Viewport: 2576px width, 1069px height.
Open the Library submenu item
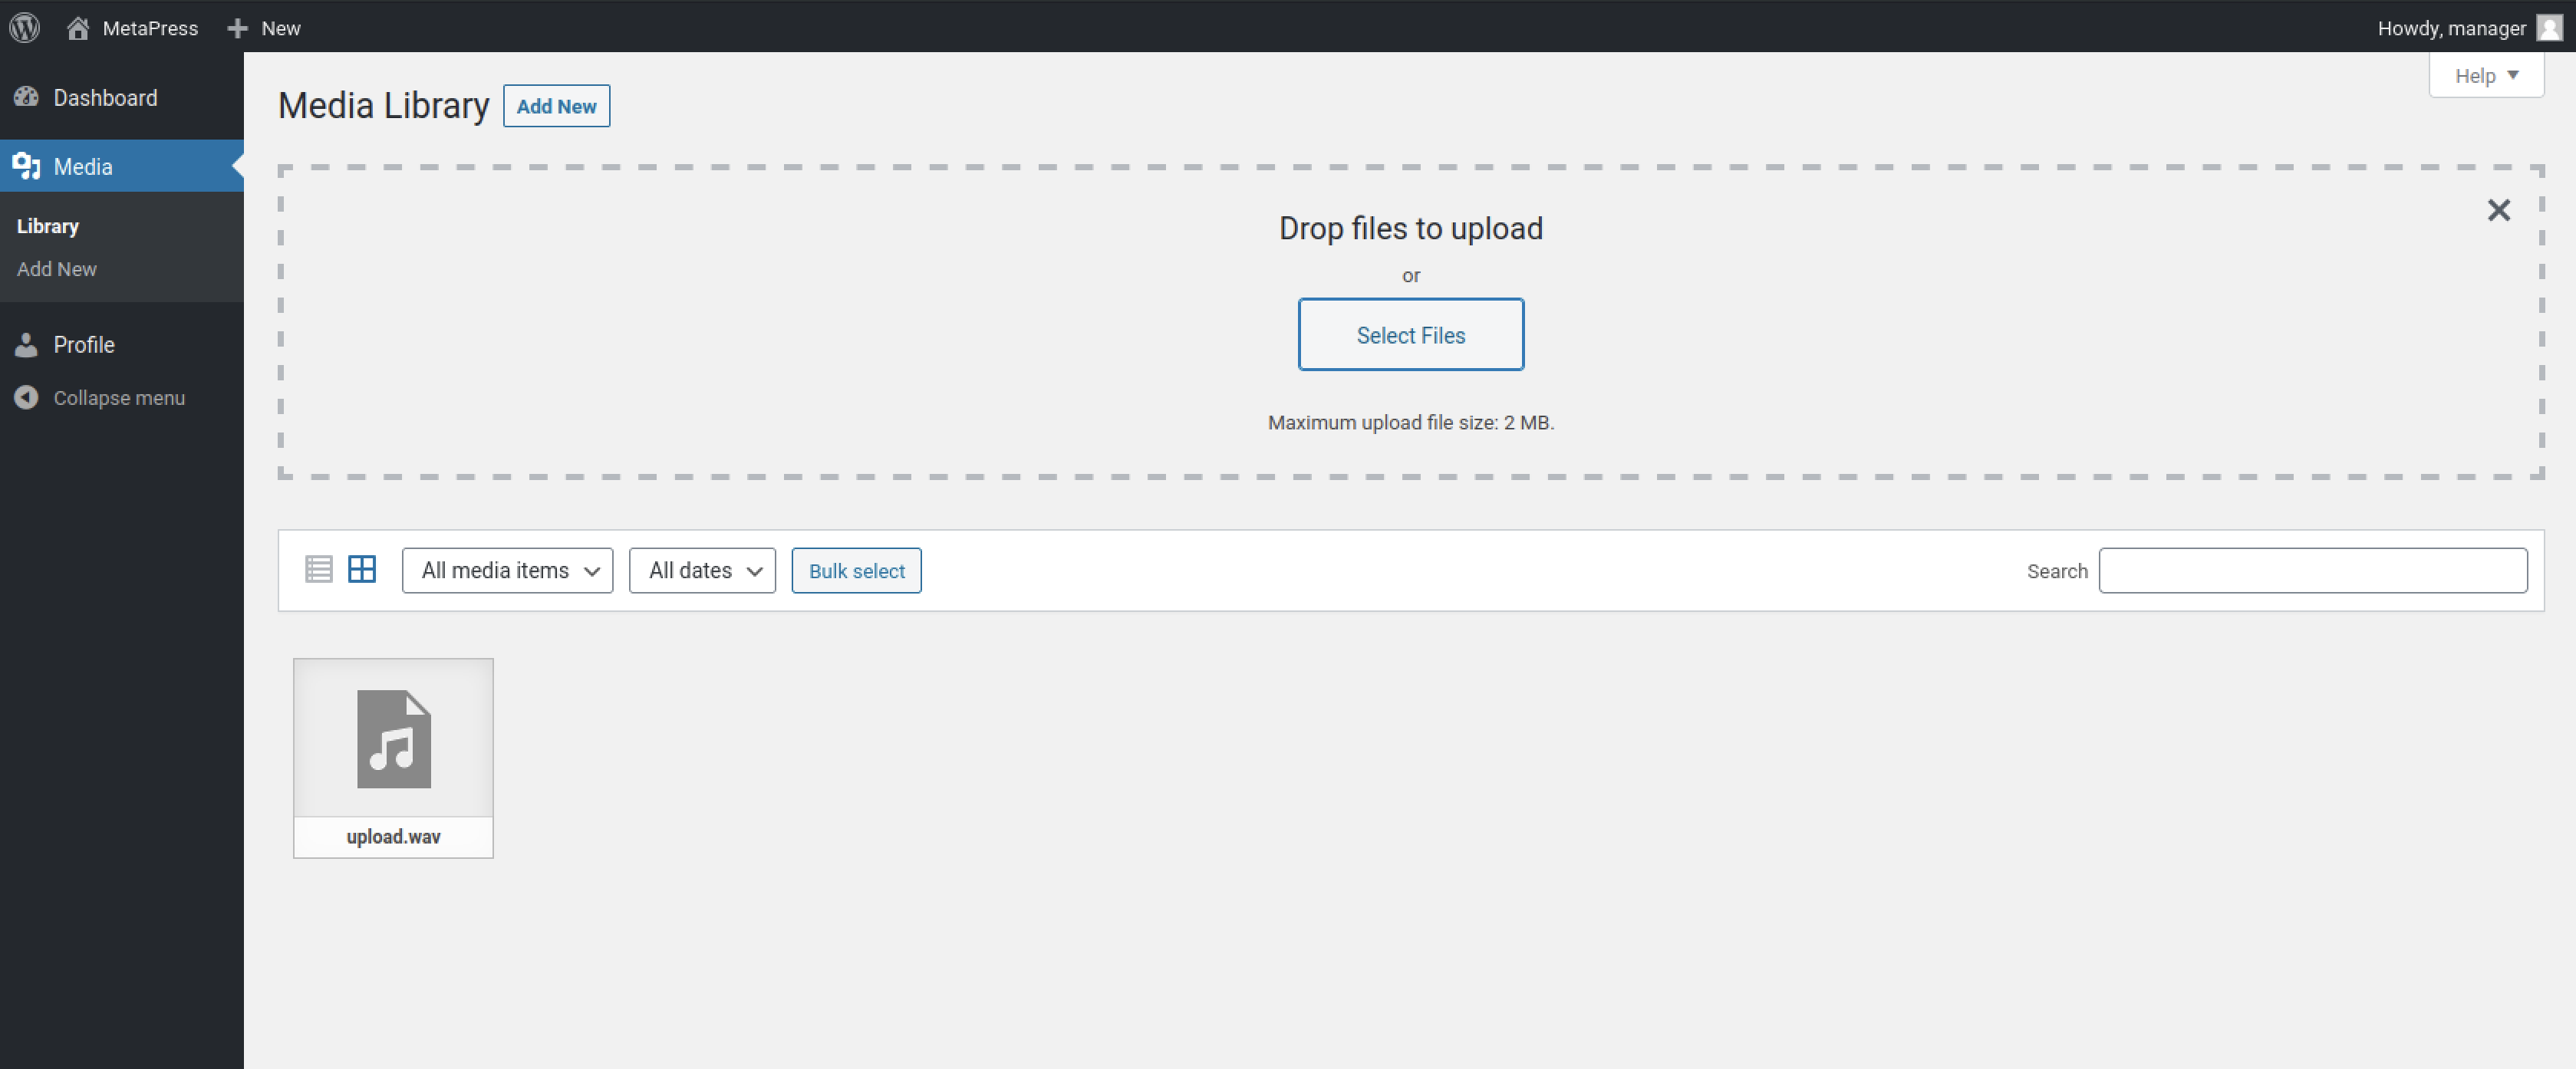[48, 226]
